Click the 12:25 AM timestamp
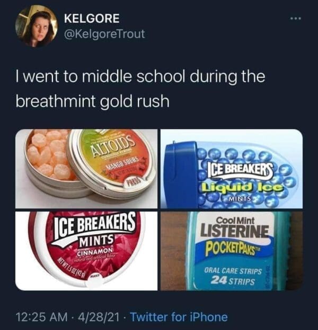 pyautogui.click(x=42, y=317)
